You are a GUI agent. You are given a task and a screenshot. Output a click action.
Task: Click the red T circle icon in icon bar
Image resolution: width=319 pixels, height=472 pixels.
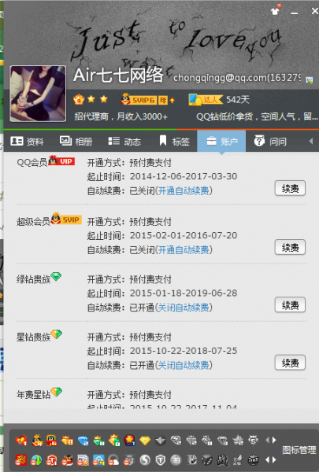[x=52, y=460]
